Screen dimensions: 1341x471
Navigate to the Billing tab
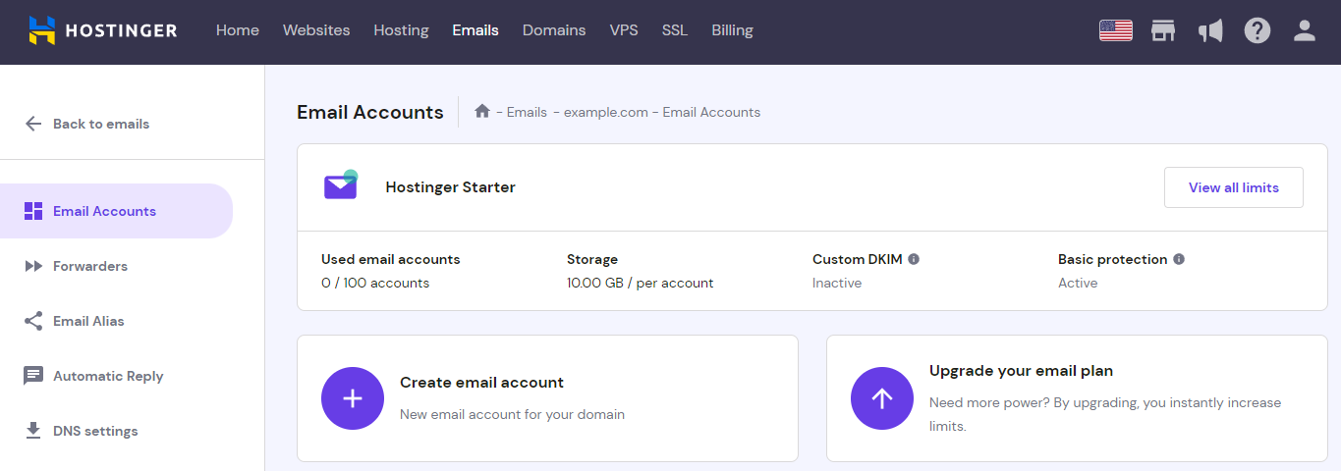[x=732, y=30]
